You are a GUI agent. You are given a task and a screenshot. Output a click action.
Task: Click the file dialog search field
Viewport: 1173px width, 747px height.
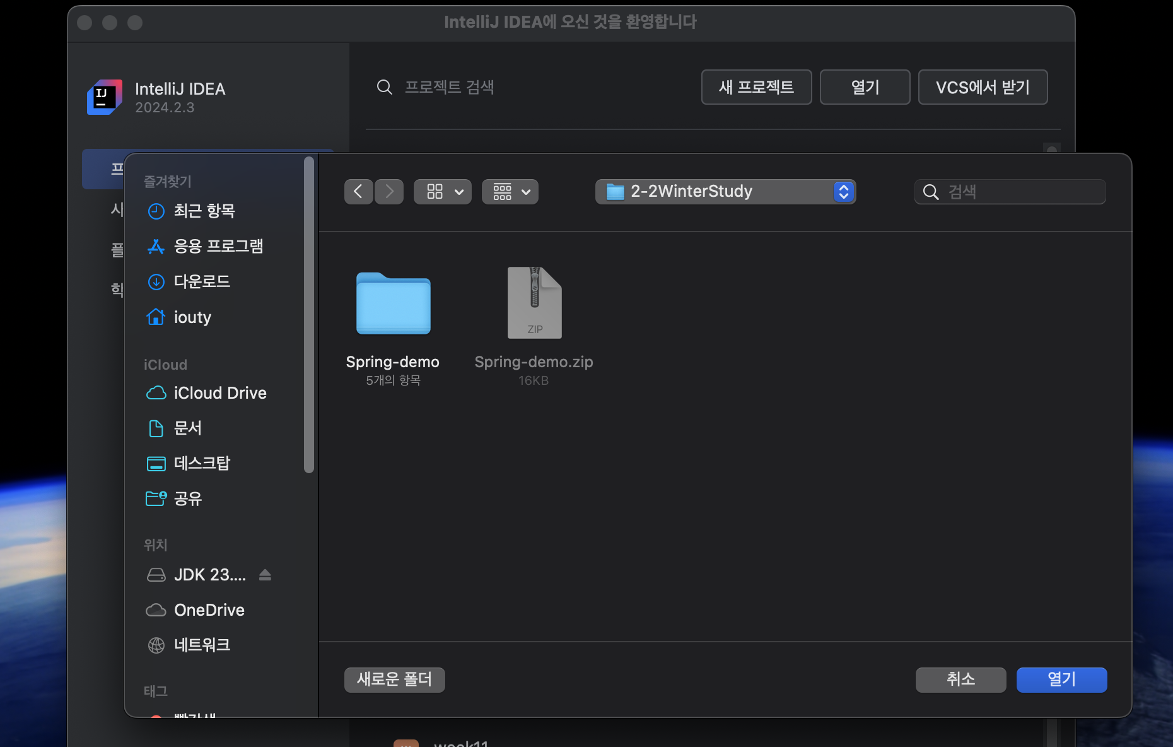tap(1010, 191)
